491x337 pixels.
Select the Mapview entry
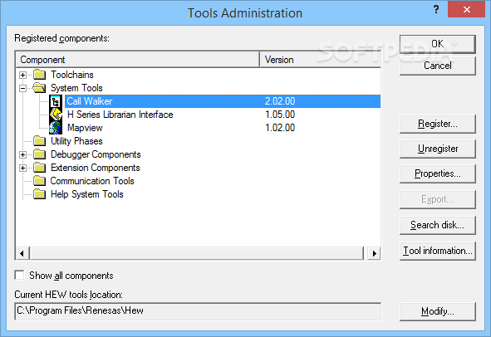[x=85, y=128]
